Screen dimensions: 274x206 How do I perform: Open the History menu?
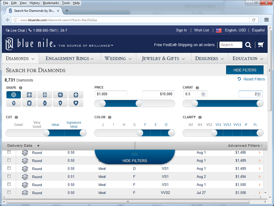(x=35, y=3)
